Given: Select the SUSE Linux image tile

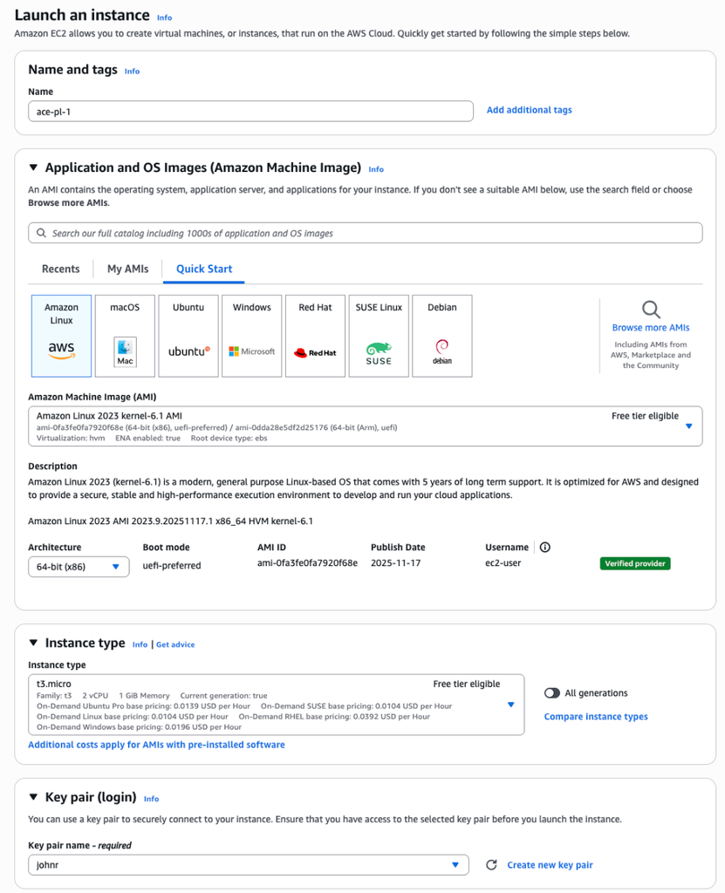Looking at the screenshot, I should click(379, 335).
